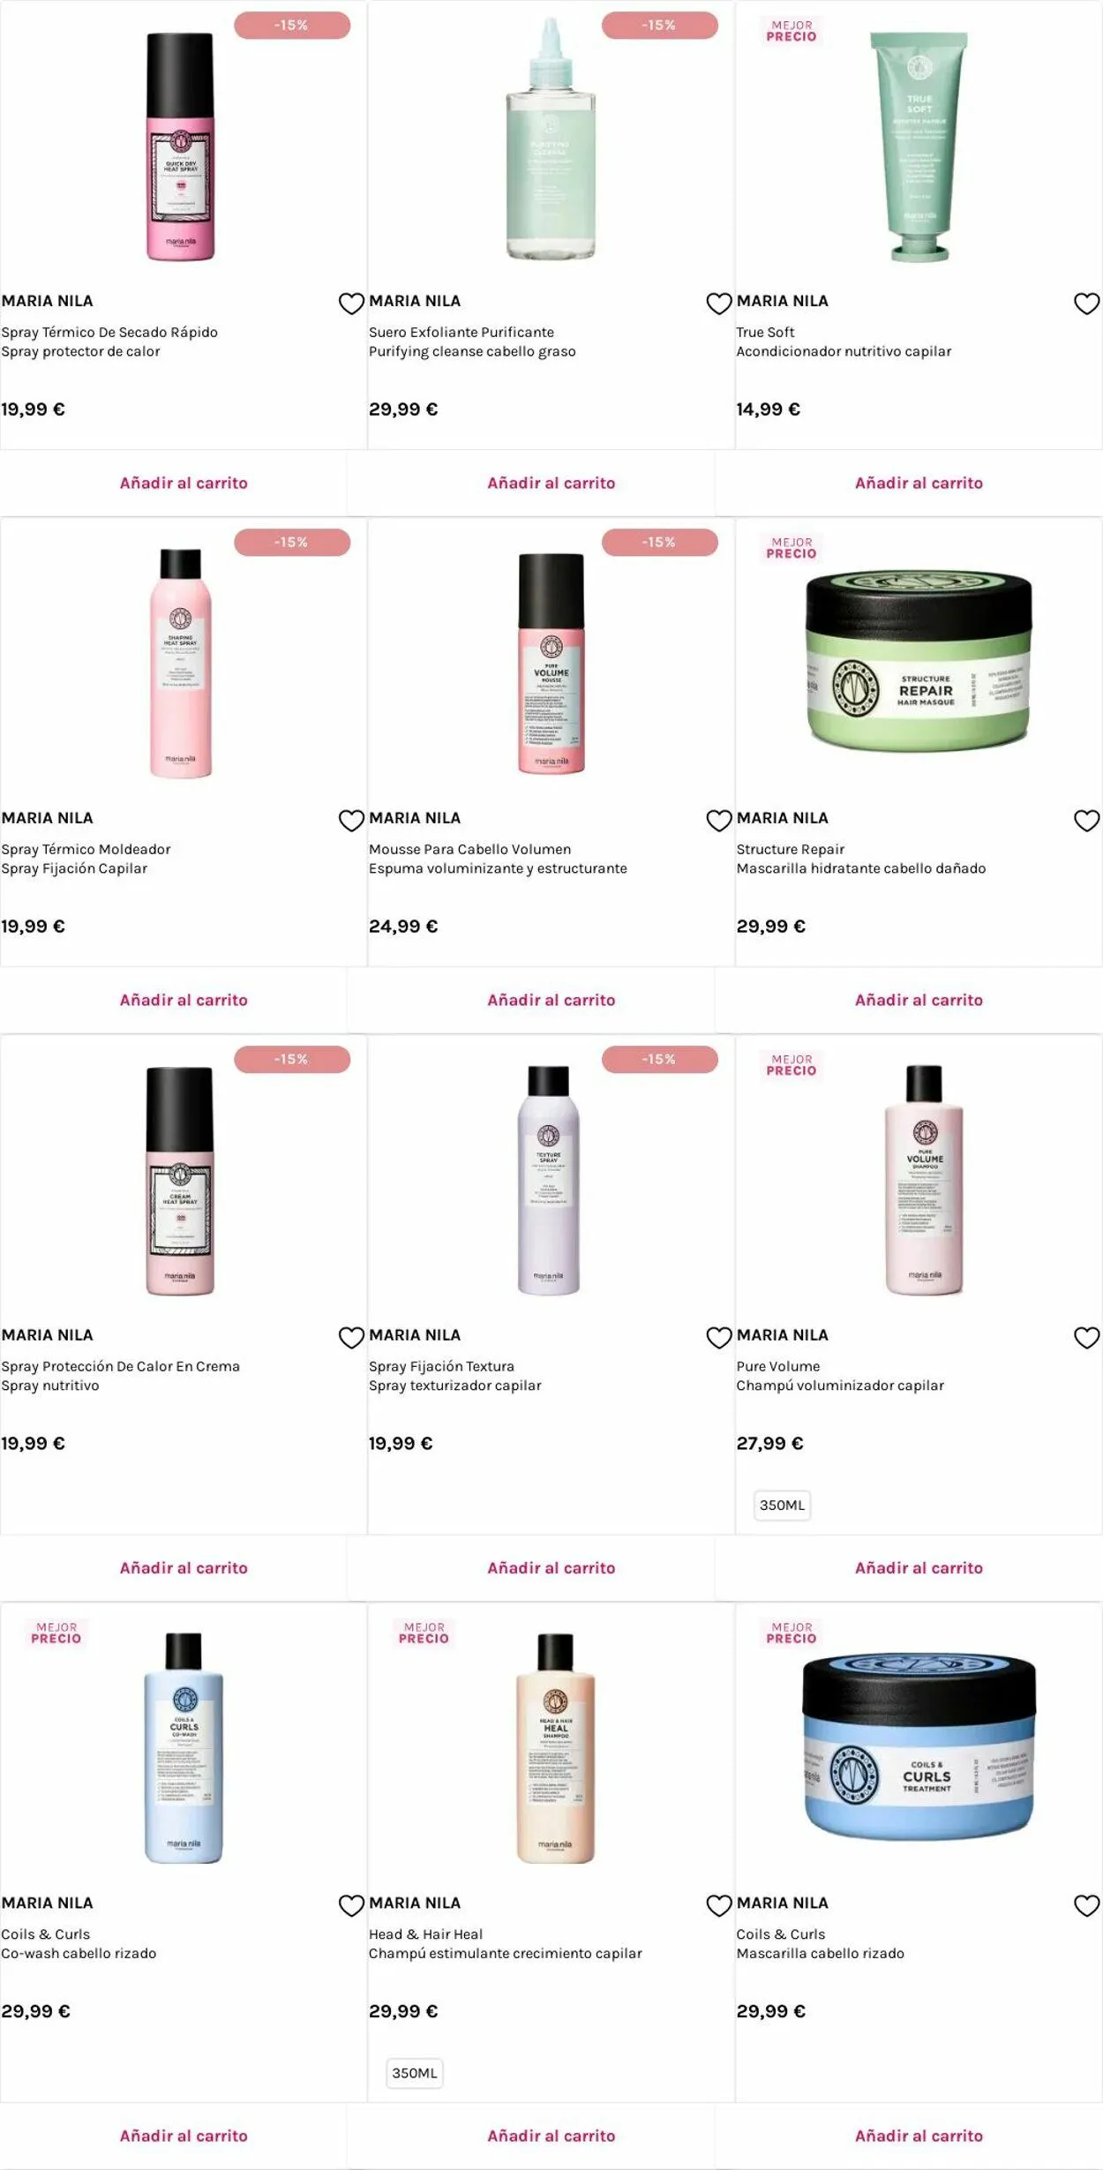View the Coils & Curls Treatment jar image
This screenshot has height=2170, width=1103.
pos(919,1747)
